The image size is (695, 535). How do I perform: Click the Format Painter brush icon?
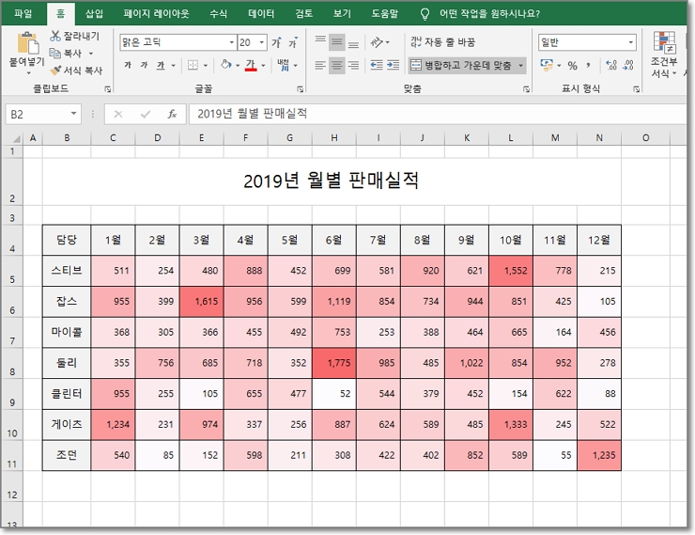[55, 71]
